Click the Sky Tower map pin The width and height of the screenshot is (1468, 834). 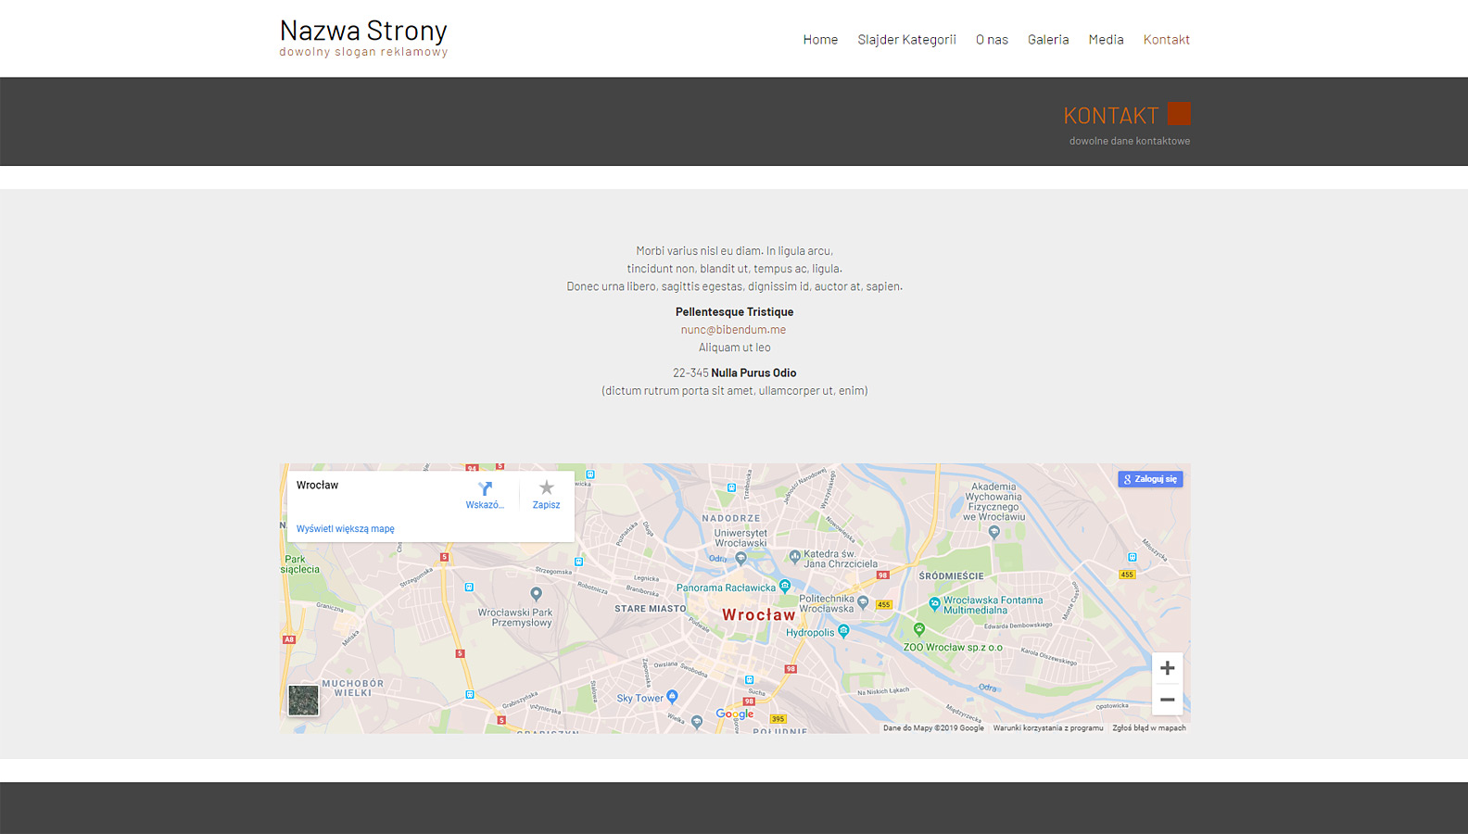[673, 696]
